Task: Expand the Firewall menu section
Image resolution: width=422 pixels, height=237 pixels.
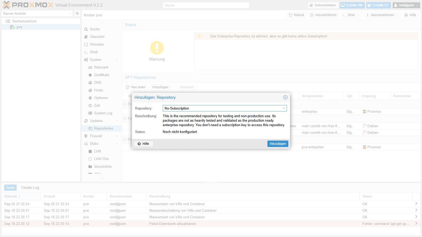Action: 117,136
